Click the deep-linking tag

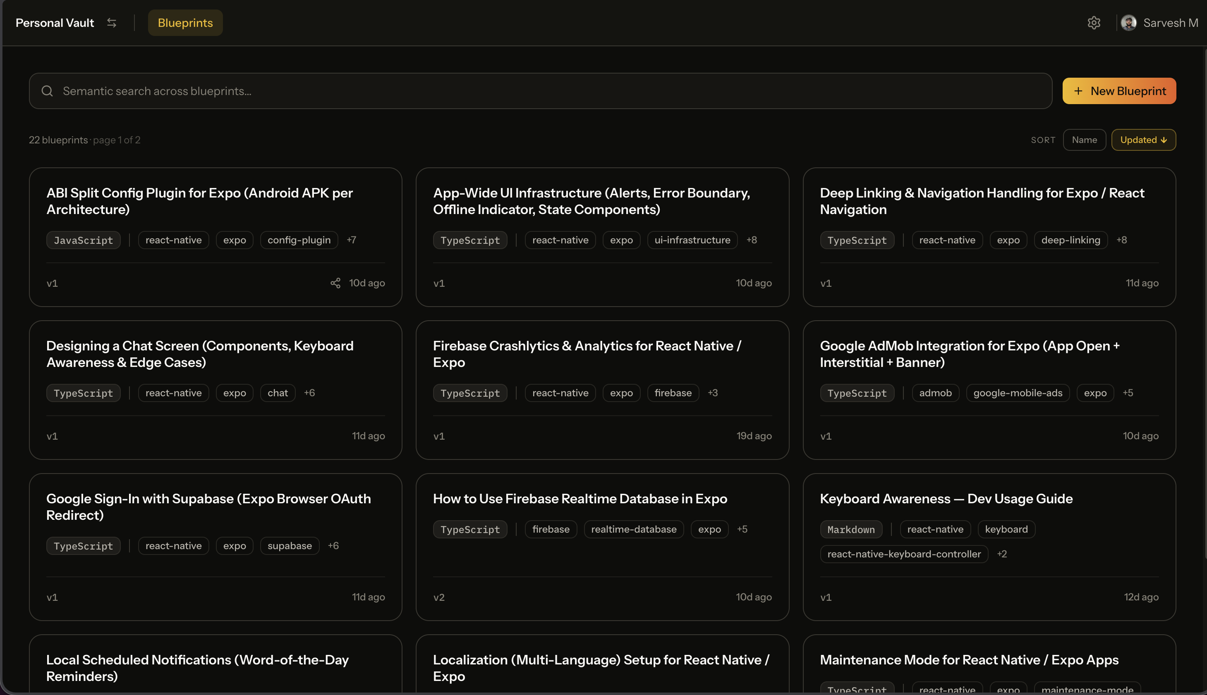click(1071, 240)
